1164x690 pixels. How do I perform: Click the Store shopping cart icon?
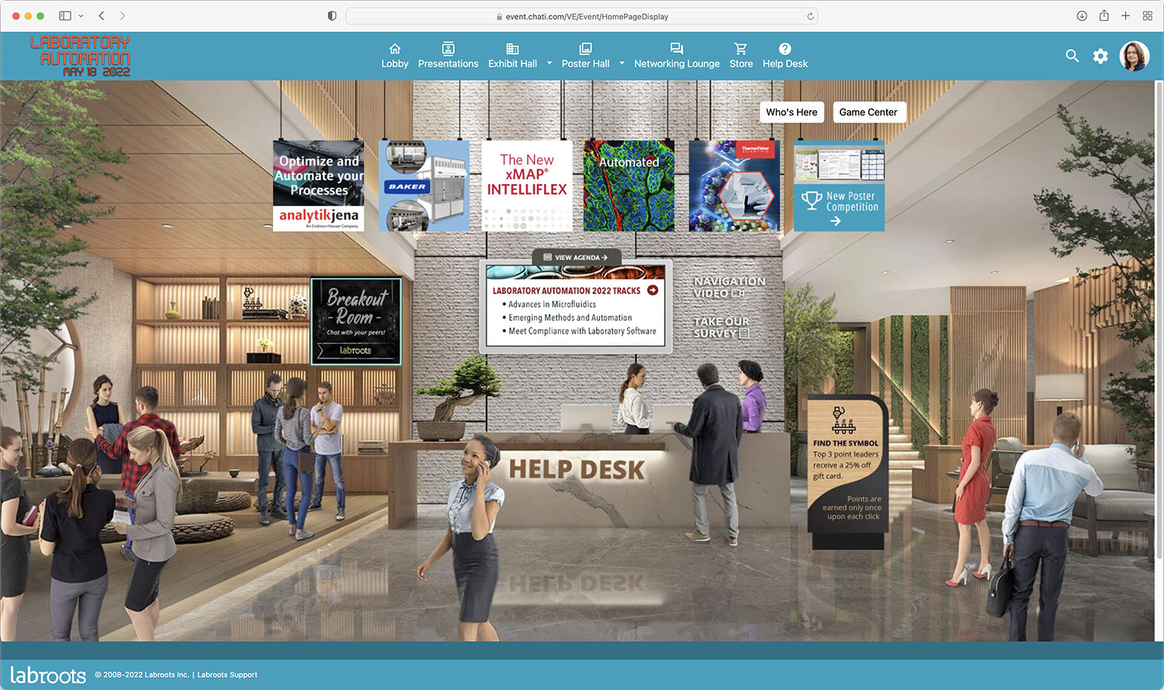[x=740, y=47]
